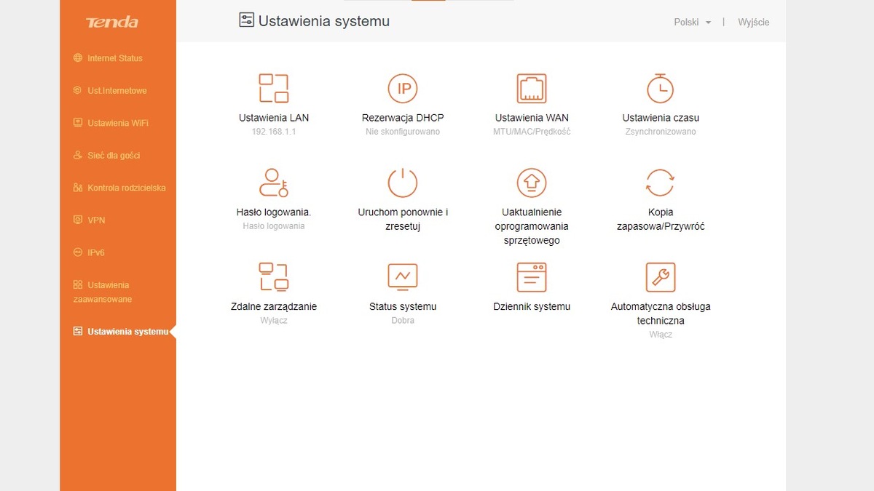The width and height of the screenshot is (874, 491).
Task: Click the Kontrola rodzicielska sidebar icon
Action: (x=78, y=188)
